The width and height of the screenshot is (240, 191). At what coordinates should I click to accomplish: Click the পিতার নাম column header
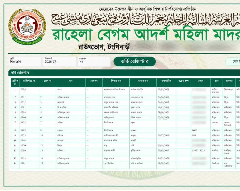point(116,82)
